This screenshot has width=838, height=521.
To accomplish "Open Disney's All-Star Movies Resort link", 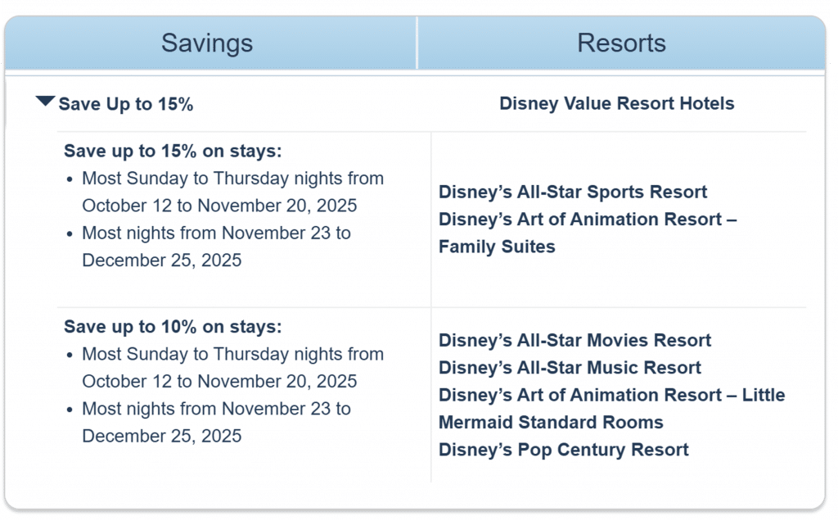I will (x=574, y=340).
